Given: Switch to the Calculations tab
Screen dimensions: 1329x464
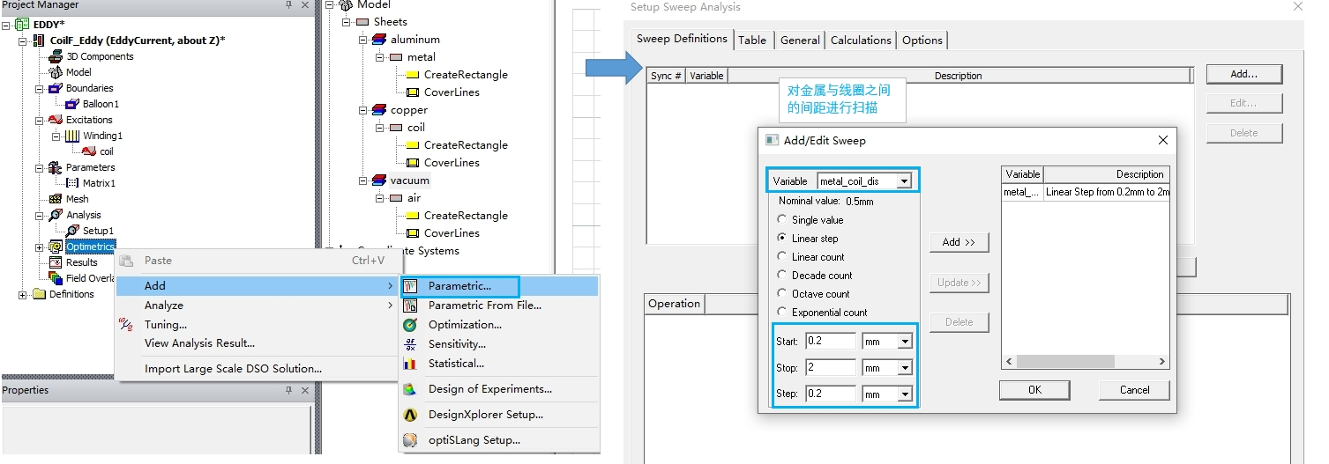Looking at the screenshot, I should 861,41.
